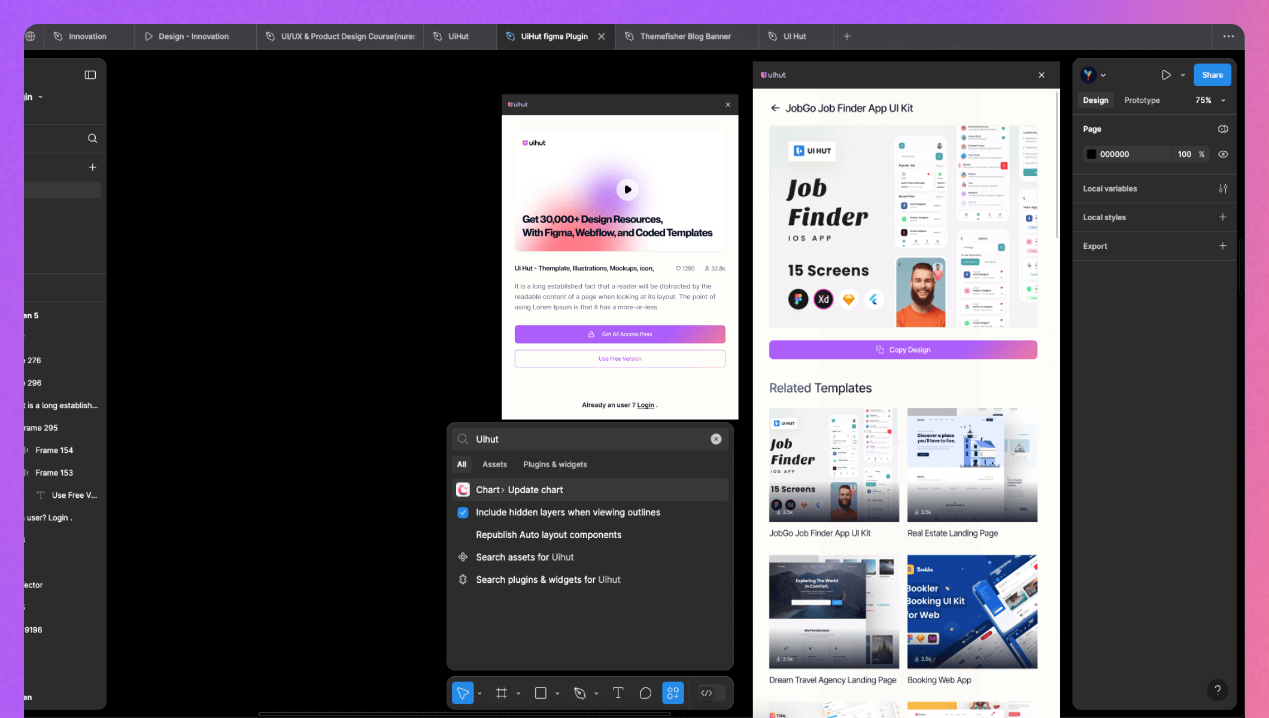Switch to the Prototype tab
1269x718 pixels.
(x=1142, y=100)
